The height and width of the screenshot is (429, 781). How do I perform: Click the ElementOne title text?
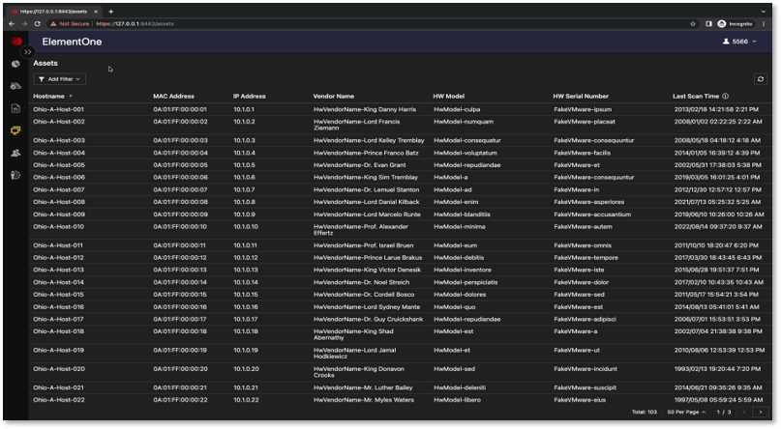[x=72, y=42]
